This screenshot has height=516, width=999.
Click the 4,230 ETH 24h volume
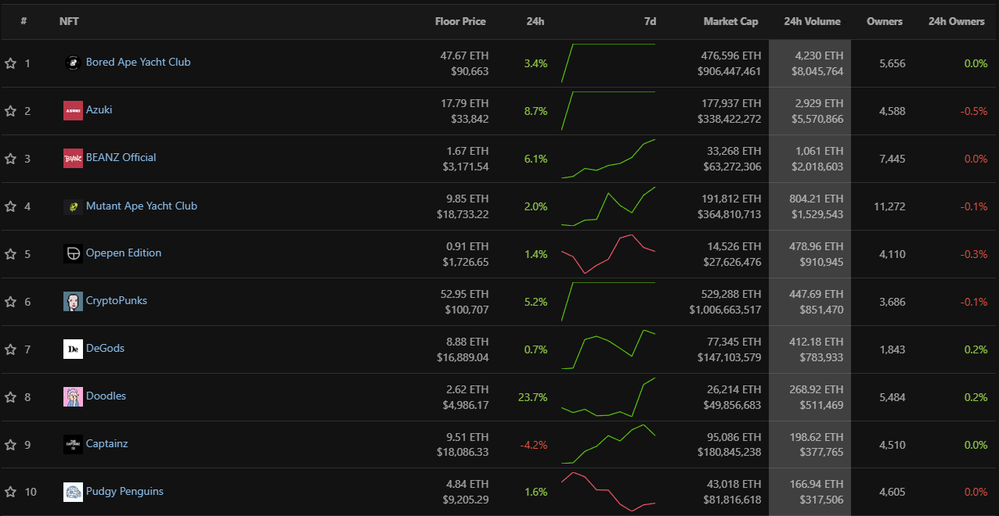pos(819,56)
